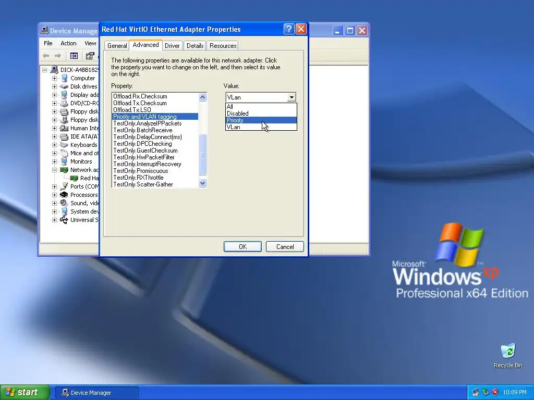The width and height of the screenshot is (534, 400).
Task: Select the Display adapters category icon
Action: click(64, 95)
